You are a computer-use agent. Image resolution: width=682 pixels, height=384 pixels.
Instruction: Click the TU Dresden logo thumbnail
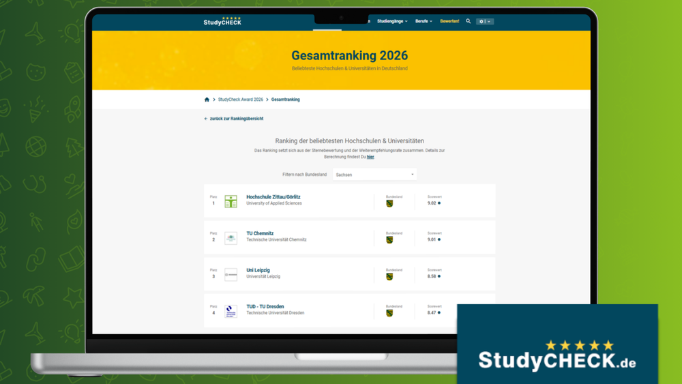pyautogui.click(x=231, y=312)
